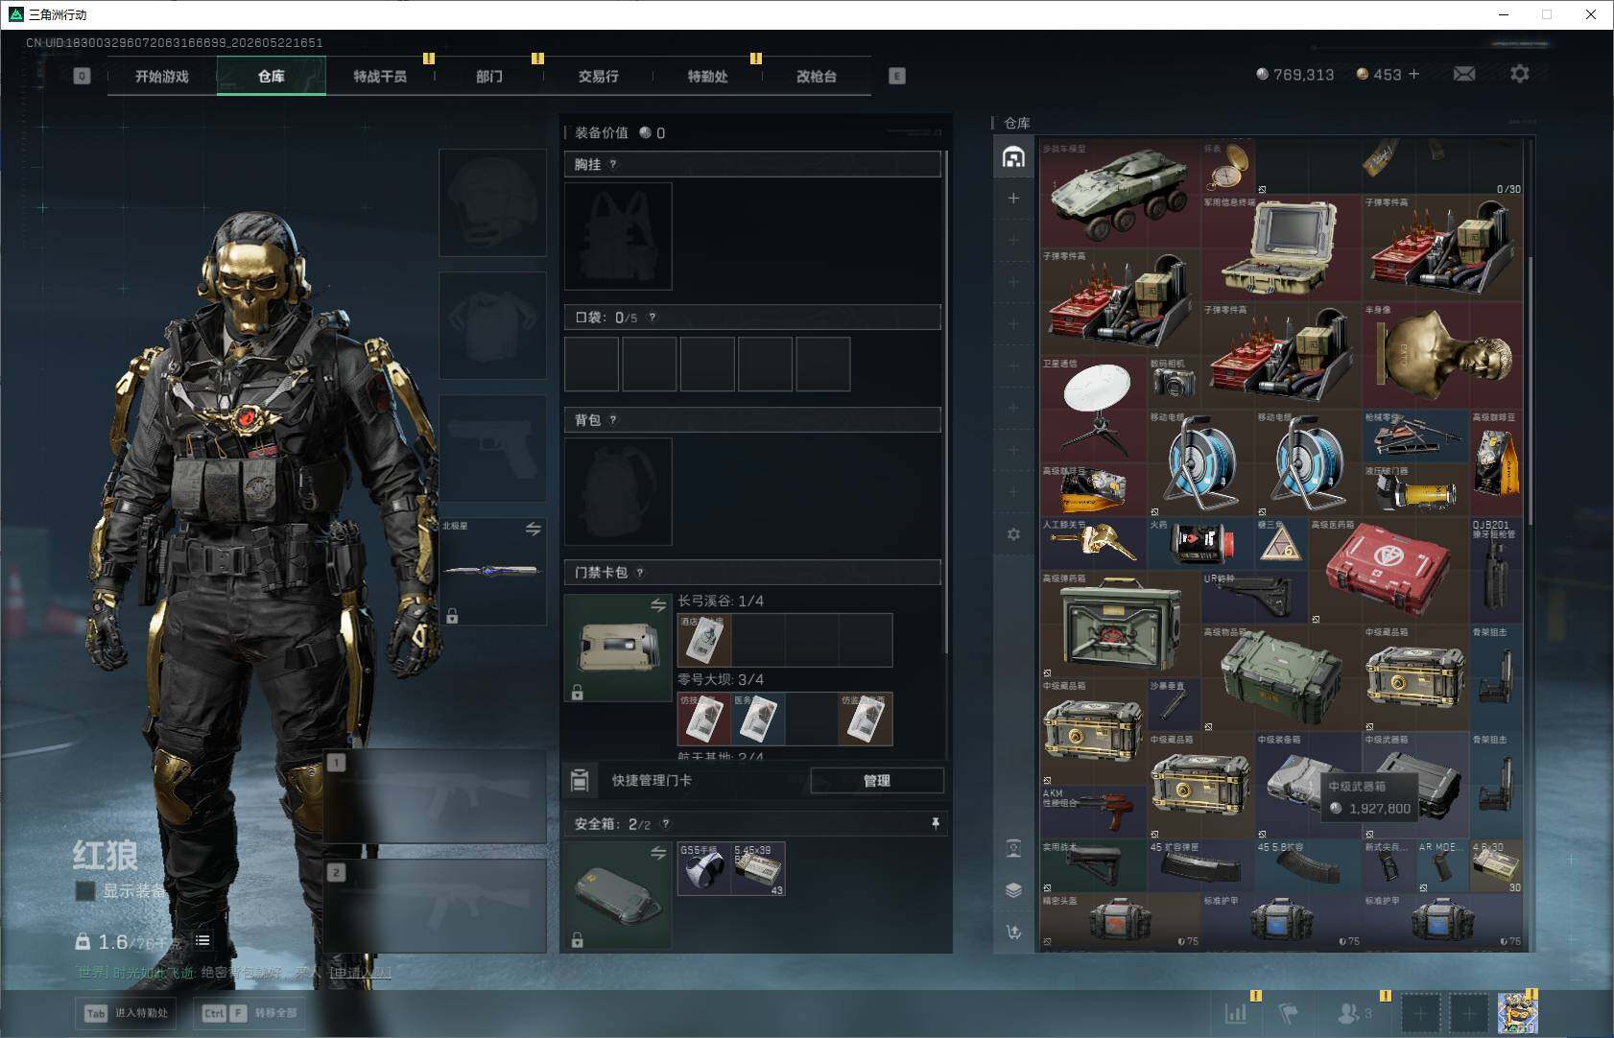Toggle the pin on 安全箱 header

point(936,823)
